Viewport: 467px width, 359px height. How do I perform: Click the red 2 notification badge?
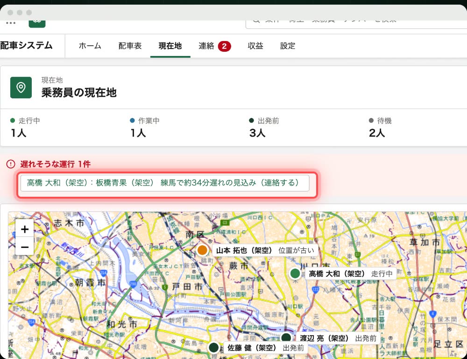[224, 46]
